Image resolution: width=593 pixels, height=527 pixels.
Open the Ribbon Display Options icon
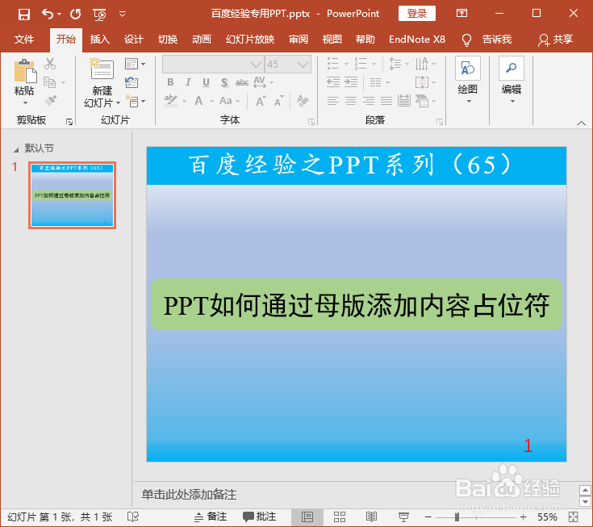[461, 13]
